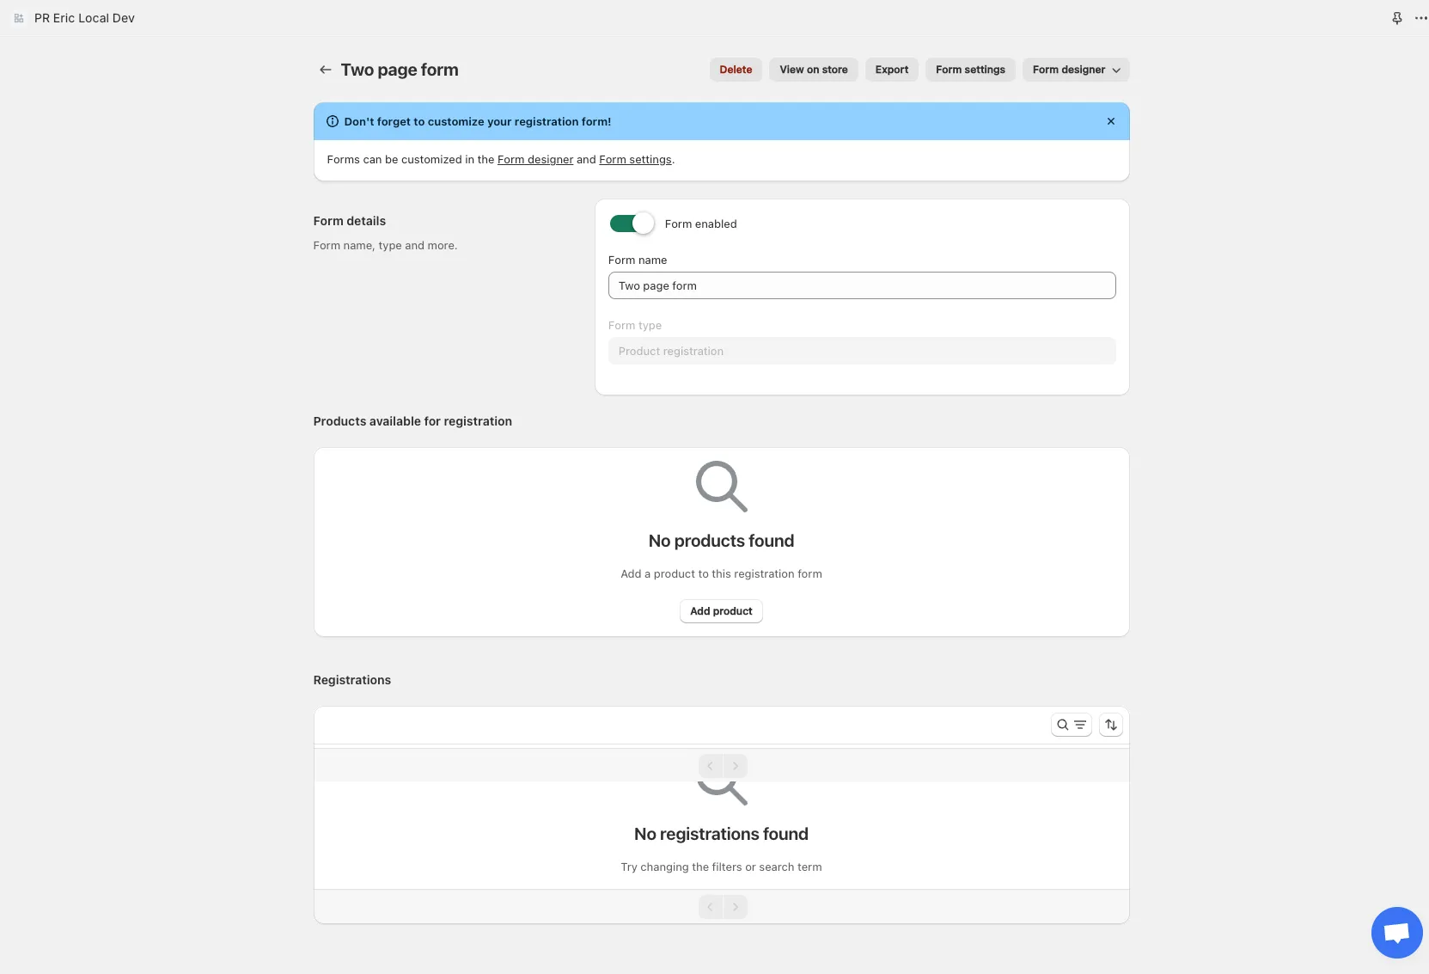
Task: Click the 'Registrations' section heading
Action: click(352, 680)
